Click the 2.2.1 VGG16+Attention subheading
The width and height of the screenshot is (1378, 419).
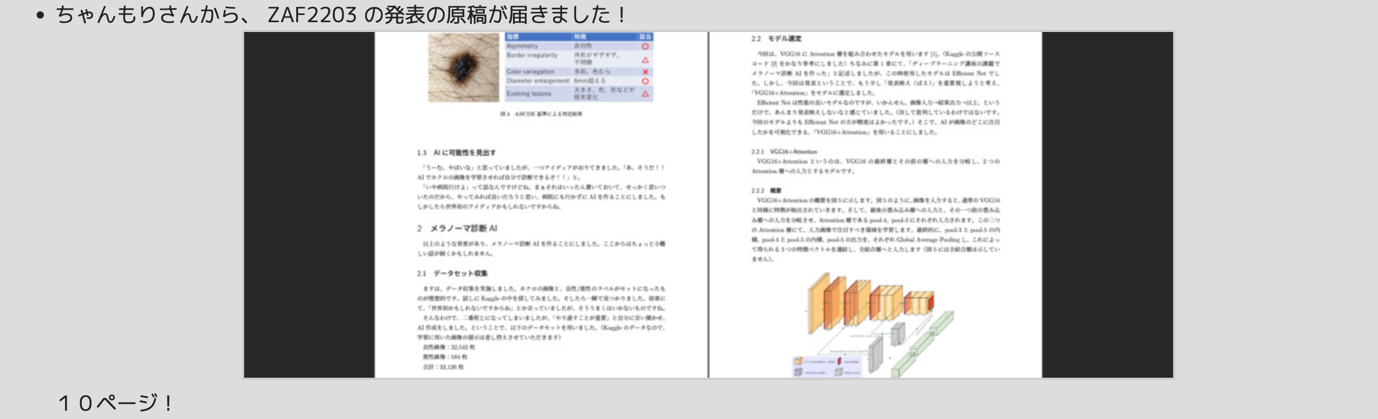tap(783, 151)
